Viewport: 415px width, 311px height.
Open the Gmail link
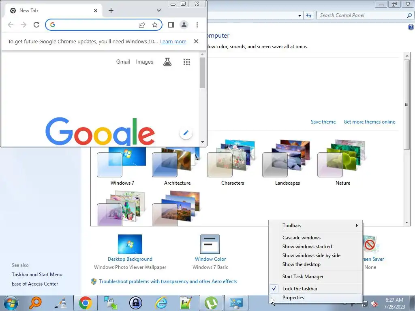[123, 62]
